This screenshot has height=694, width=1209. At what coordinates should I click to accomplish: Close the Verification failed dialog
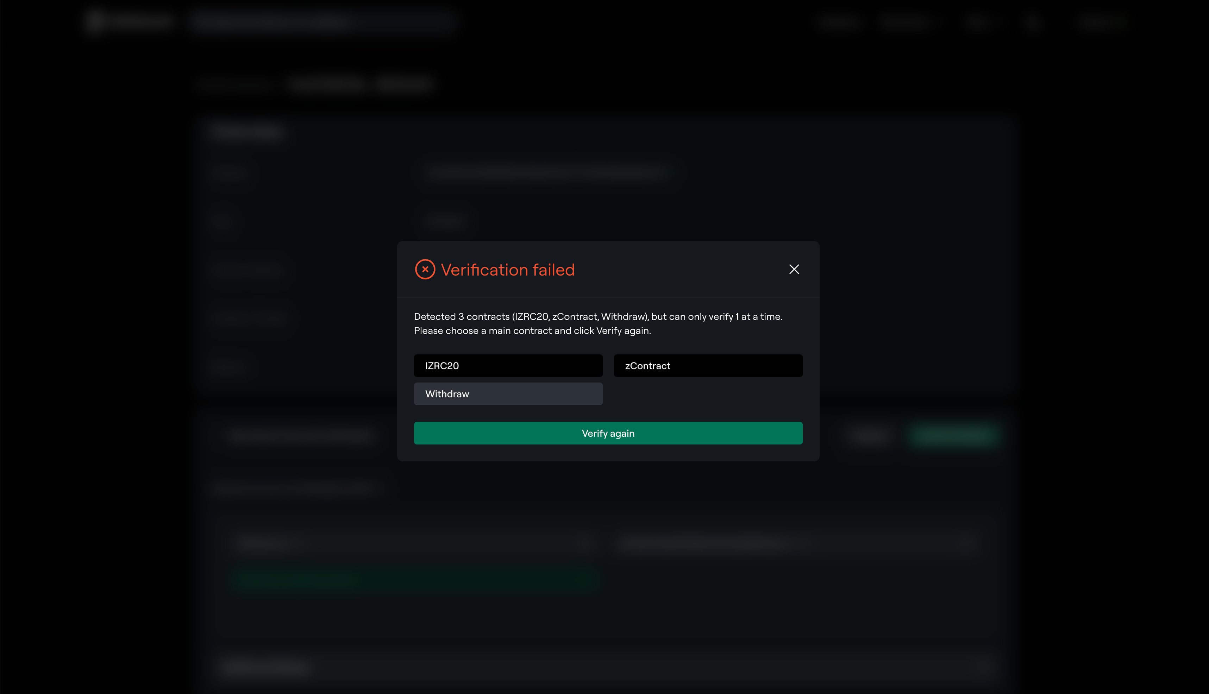794,269
